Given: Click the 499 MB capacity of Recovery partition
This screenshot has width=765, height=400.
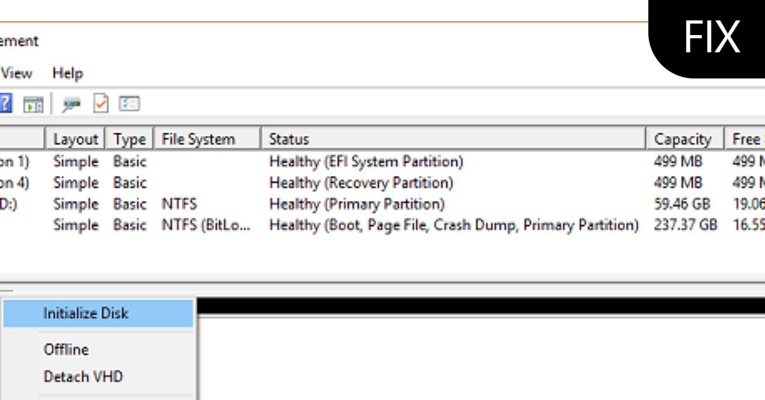Looking at the screenshot, I should coord(678,183).
